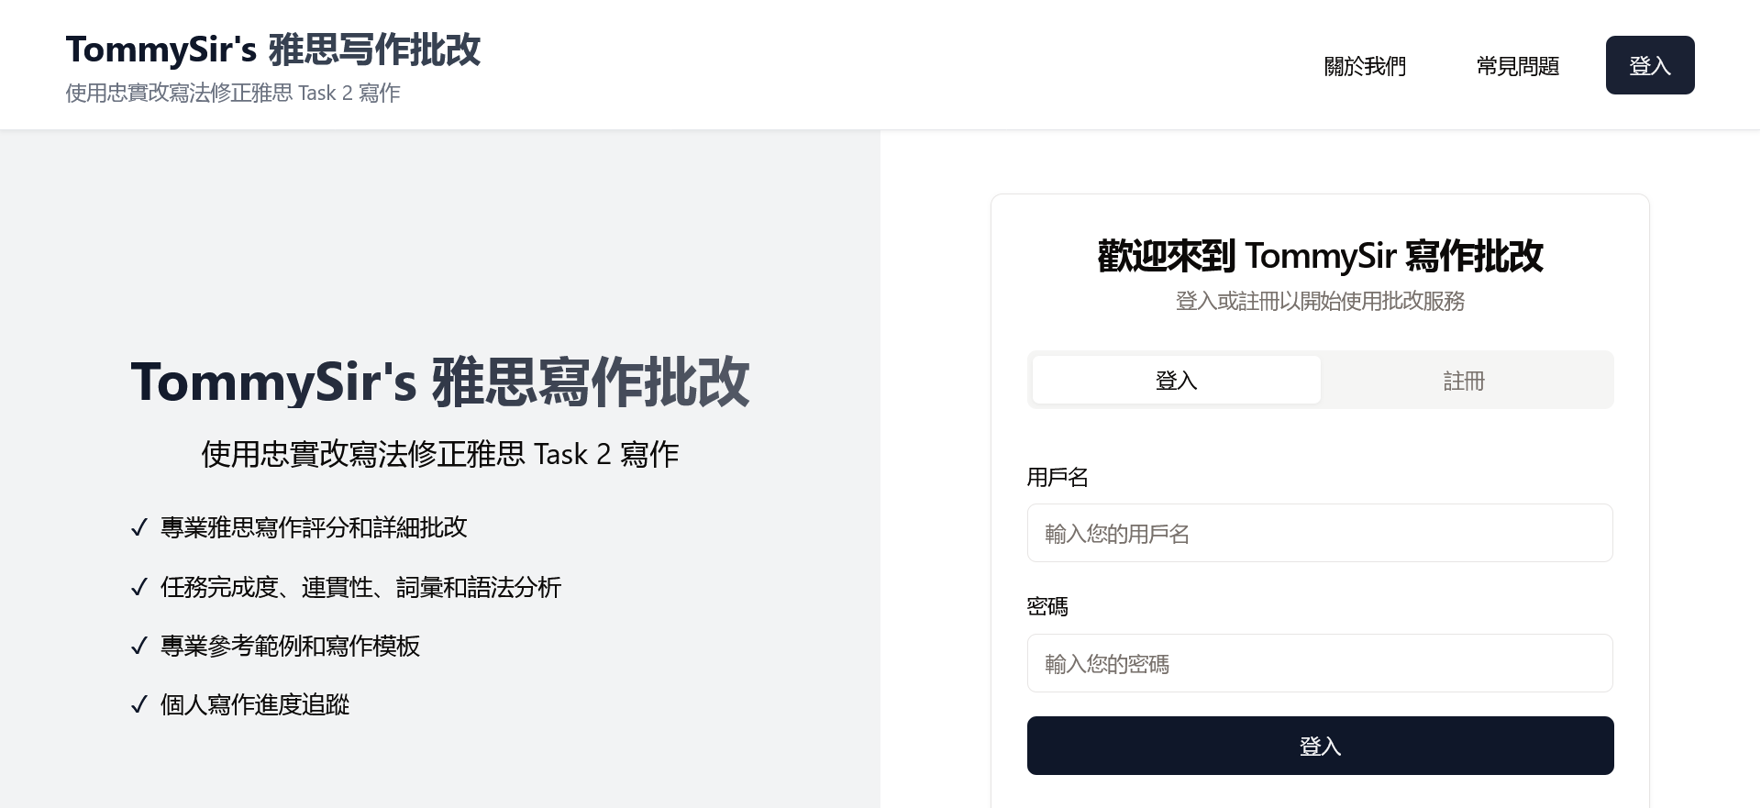The height and width of the screenshot is (808, 1761).
Task: Click the checkmark beside 個人寫作進度追蹤
Action: (x=139, y=705)
